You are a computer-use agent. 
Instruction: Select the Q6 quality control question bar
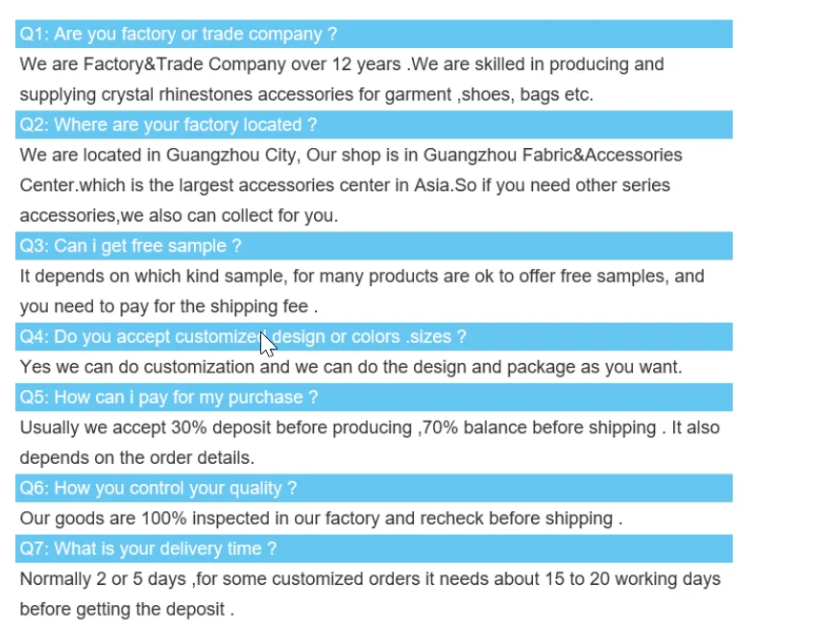tap(158, 488)
